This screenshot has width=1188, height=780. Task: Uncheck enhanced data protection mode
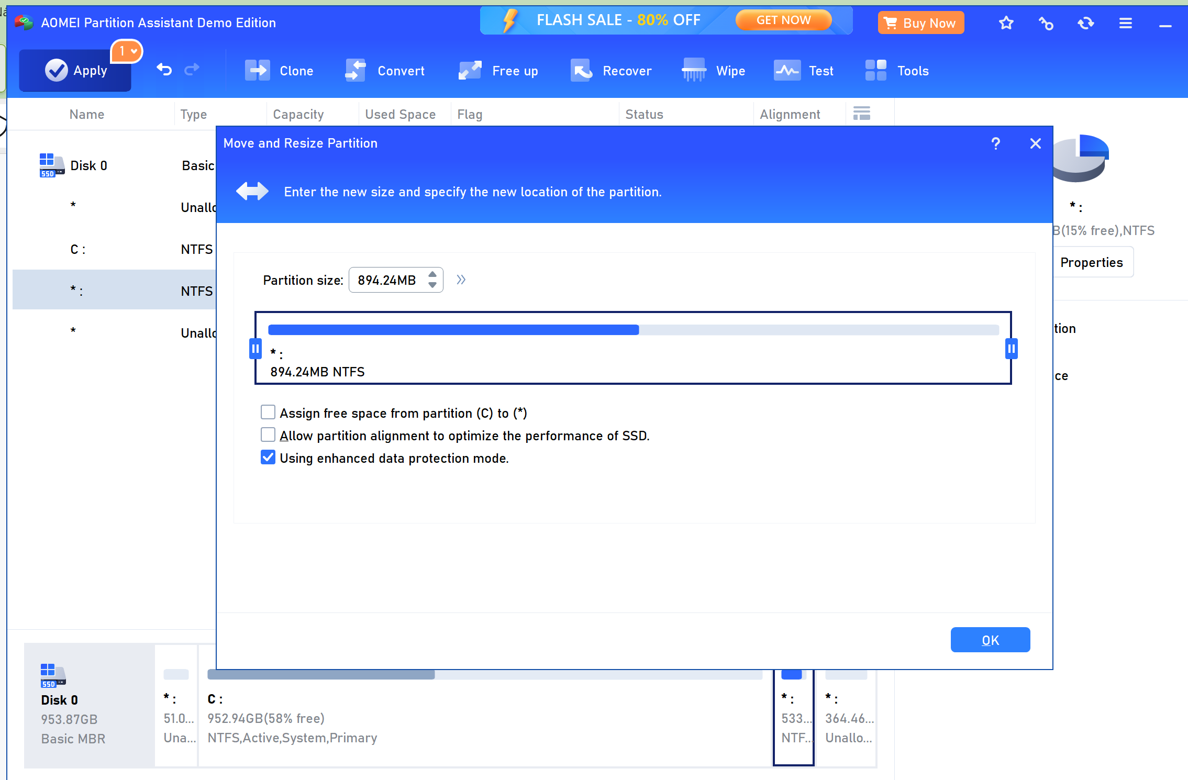coord(268,458)
